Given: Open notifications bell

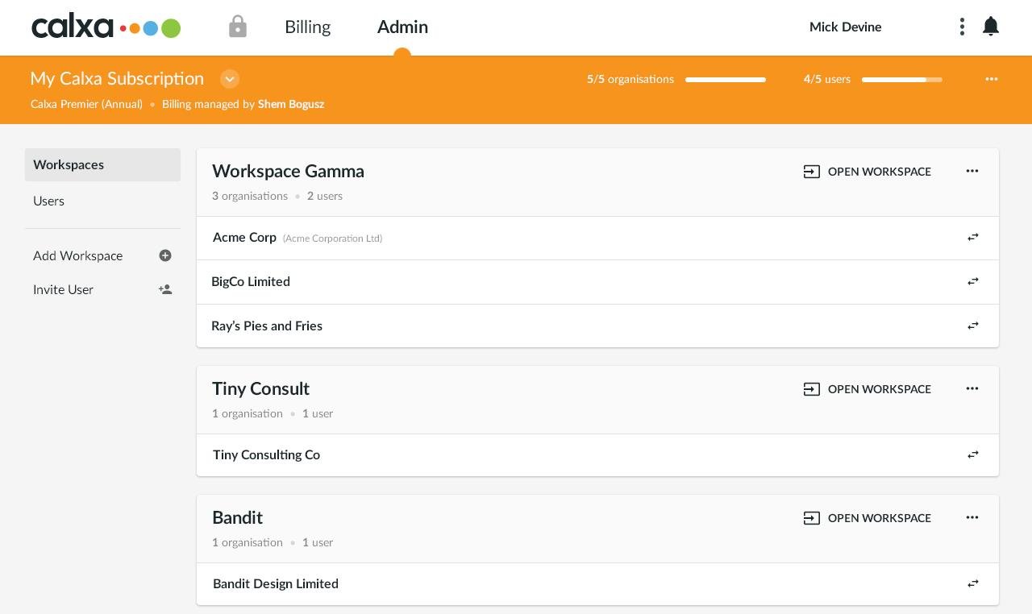Looking at the screenshot, I should [x=991, y=27].
